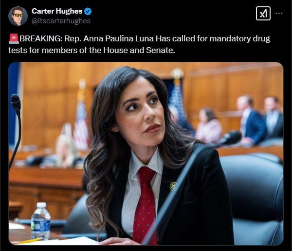Select the 'Rep. Anna Paulina Luna' text
The height and width of the screenshot is (251, 292).
click(109, 39)
